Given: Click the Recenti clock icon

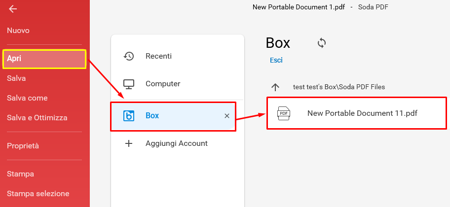Looking at the screenshot, I should [129, 56].
